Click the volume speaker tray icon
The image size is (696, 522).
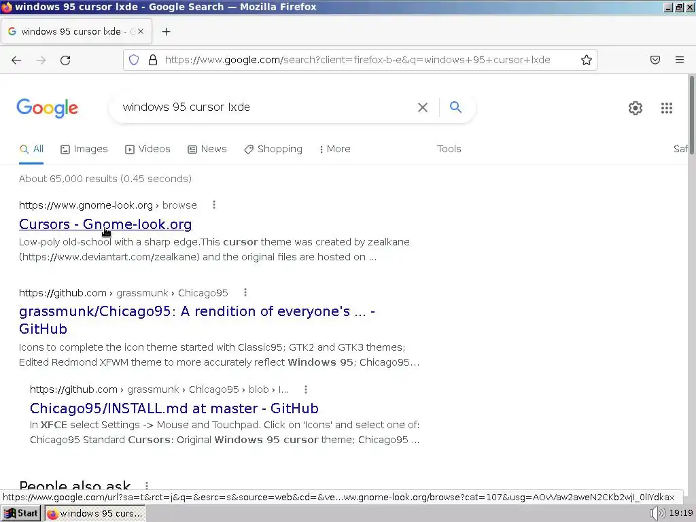[x=657, y=513]
